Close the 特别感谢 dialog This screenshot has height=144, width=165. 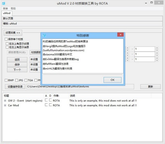coord(120,35)
